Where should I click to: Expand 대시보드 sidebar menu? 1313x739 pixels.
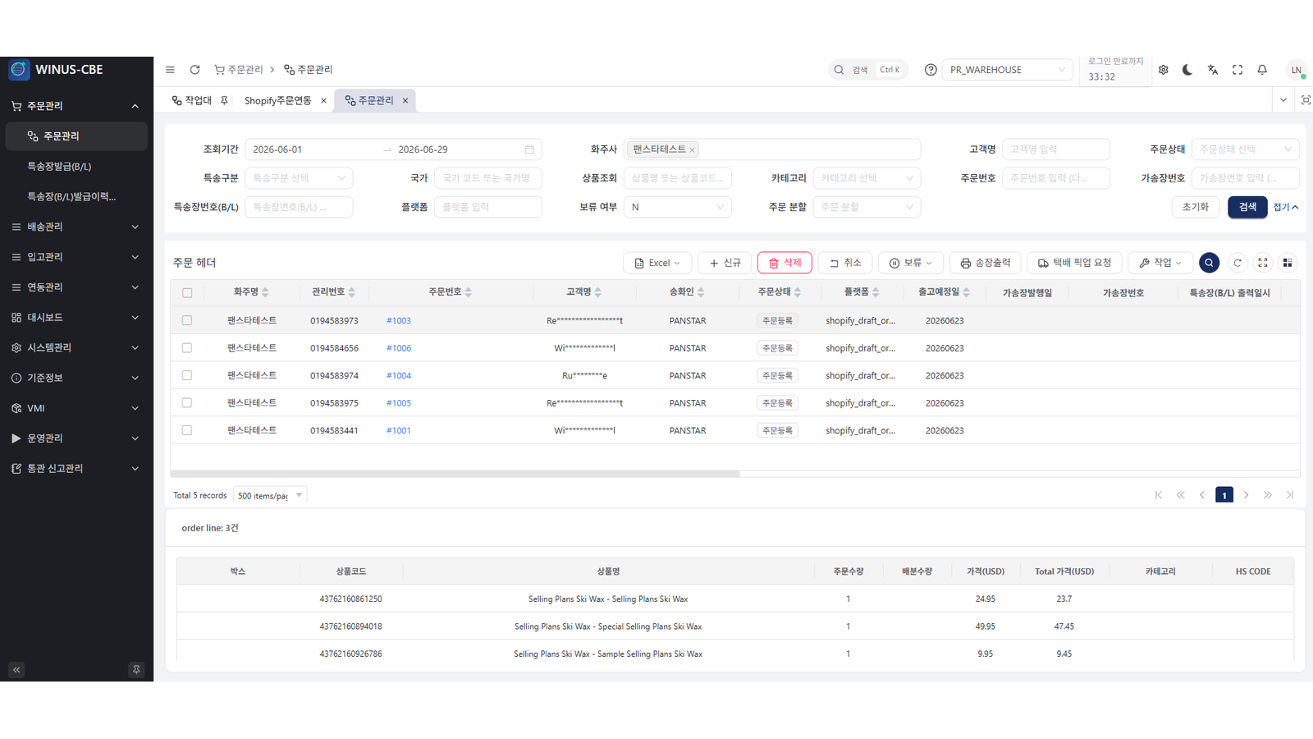click(76, 318)
